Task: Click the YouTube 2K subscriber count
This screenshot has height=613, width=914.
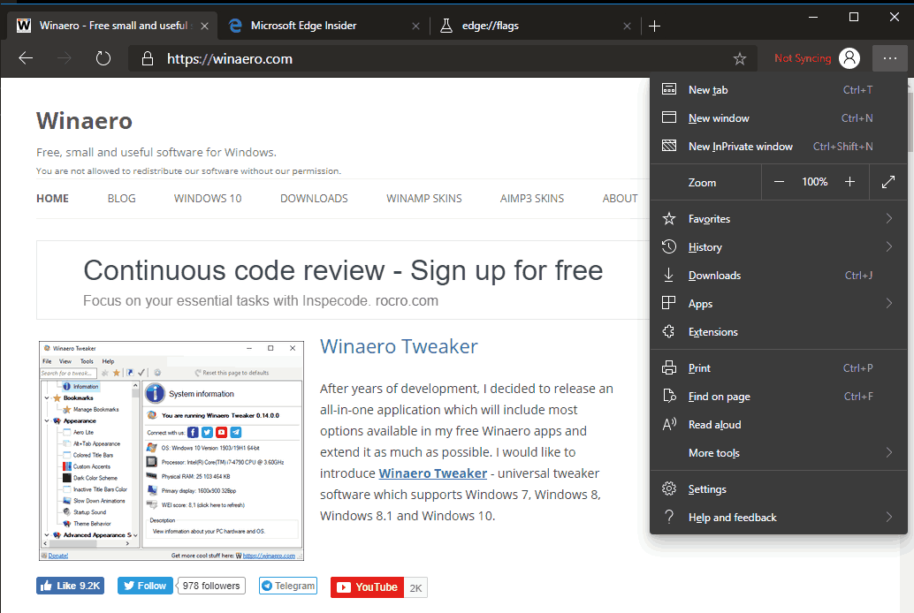Action: point(415,588)
